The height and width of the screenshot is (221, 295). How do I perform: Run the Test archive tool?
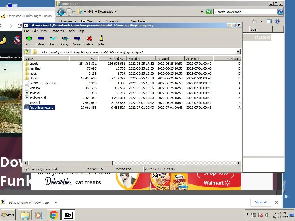pos(53,41)
